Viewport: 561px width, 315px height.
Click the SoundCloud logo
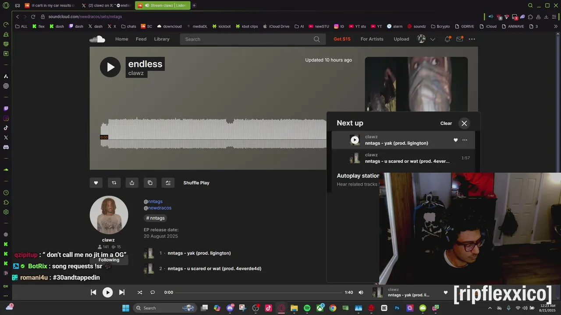pos(97,39)
